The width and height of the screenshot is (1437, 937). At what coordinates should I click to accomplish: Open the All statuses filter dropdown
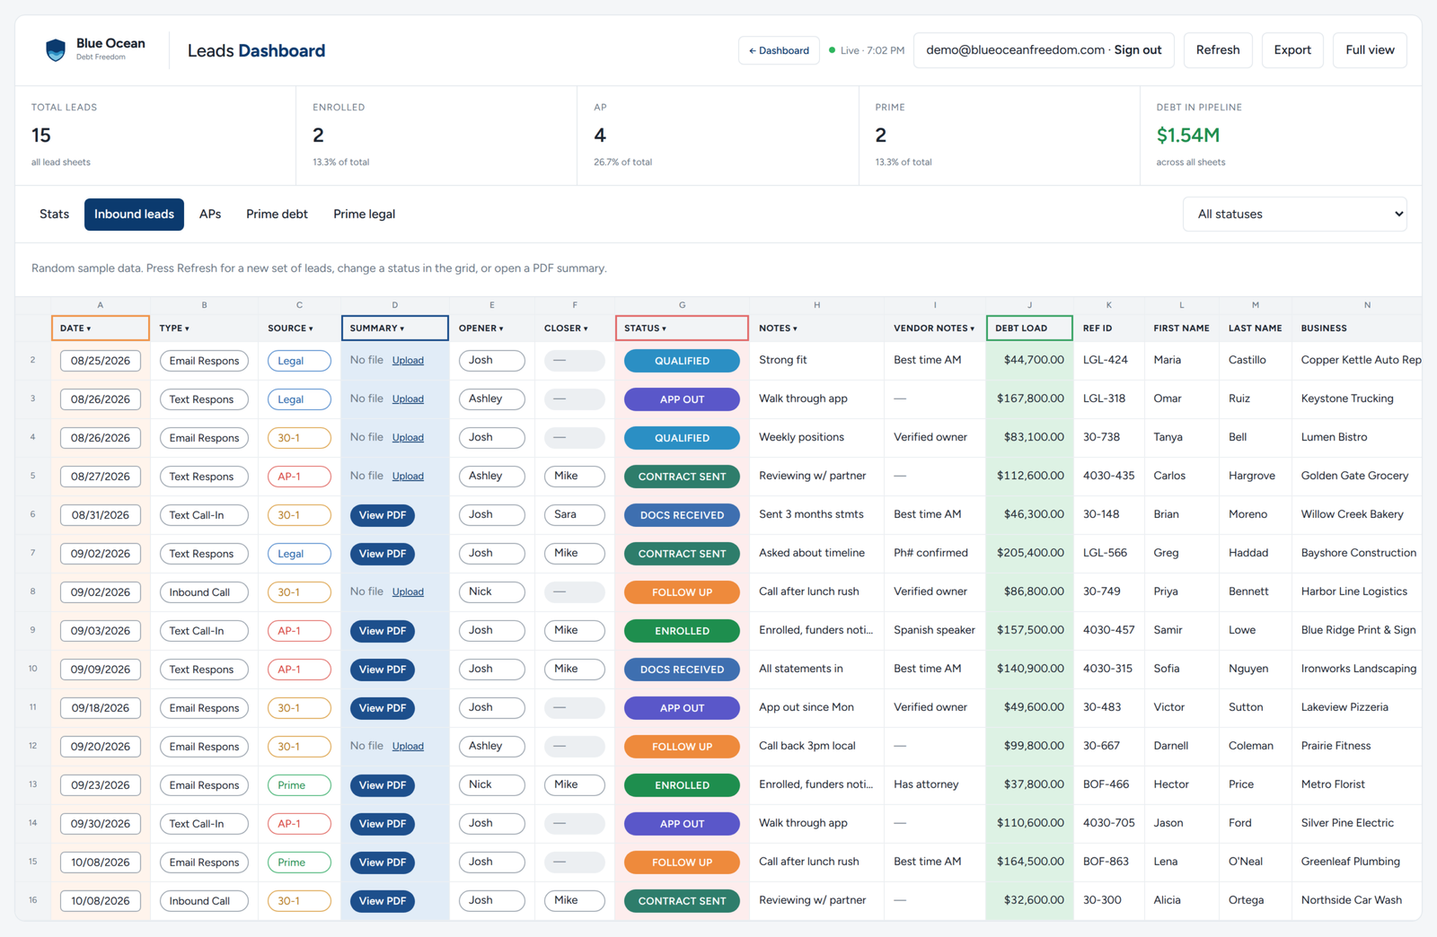click(1294, 215)
